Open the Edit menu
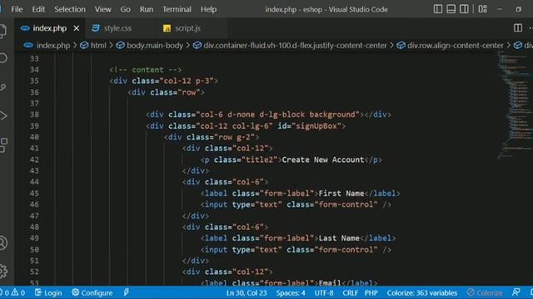533x299 pixels. coord(38,9)
